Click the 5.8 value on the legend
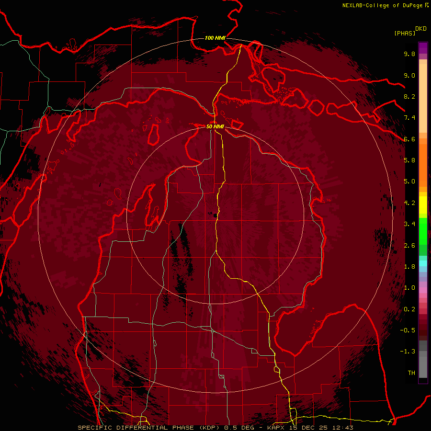The width and height of the screenshot is (431, 431). [x=409, y=160]
